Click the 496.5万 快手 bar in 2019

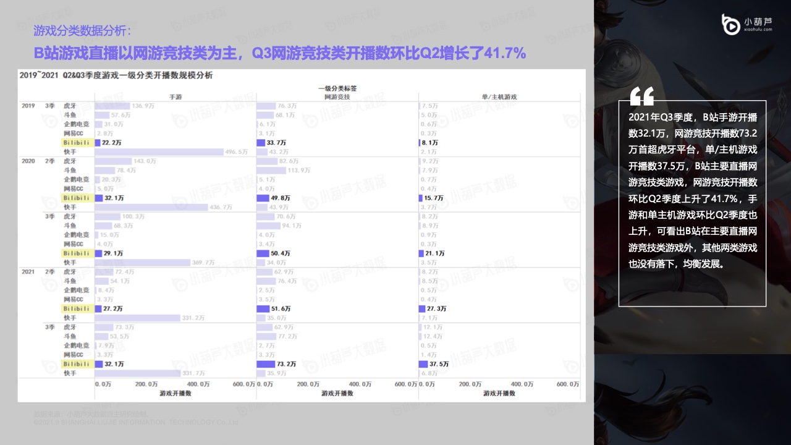click(159, 152)
